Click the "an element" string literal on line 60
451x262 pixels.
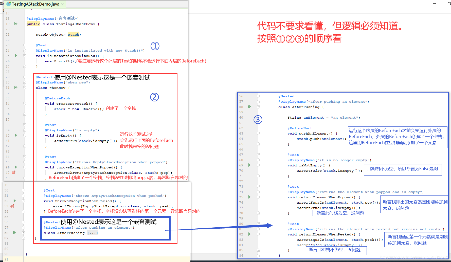pos(344,118)
